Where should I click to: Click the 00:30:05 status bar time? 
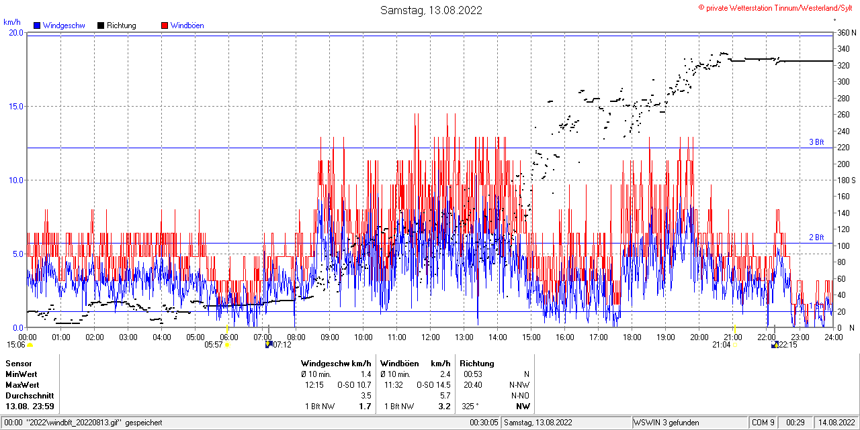[x=484, y=423]
